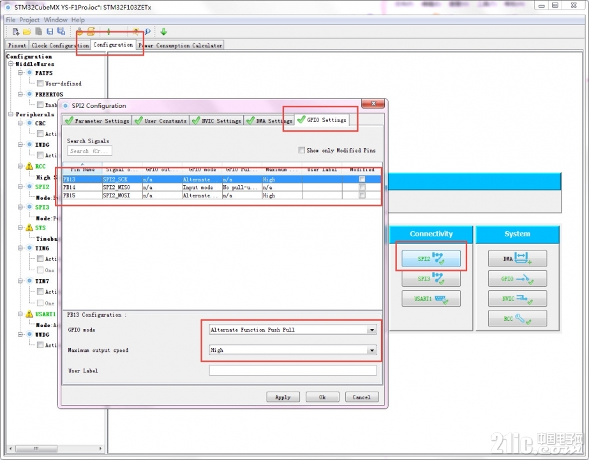Click the Apply button
Viewport: 589px width, 460px height.
[283, 397]
